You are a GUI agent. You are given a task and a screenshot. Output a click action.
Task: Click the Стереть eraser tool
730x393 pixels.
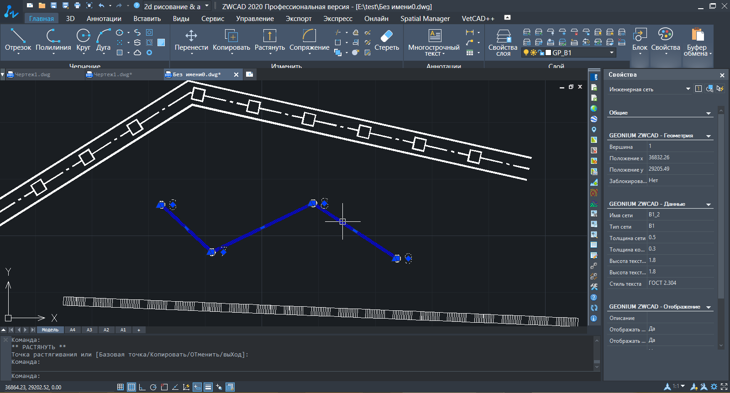387,40
